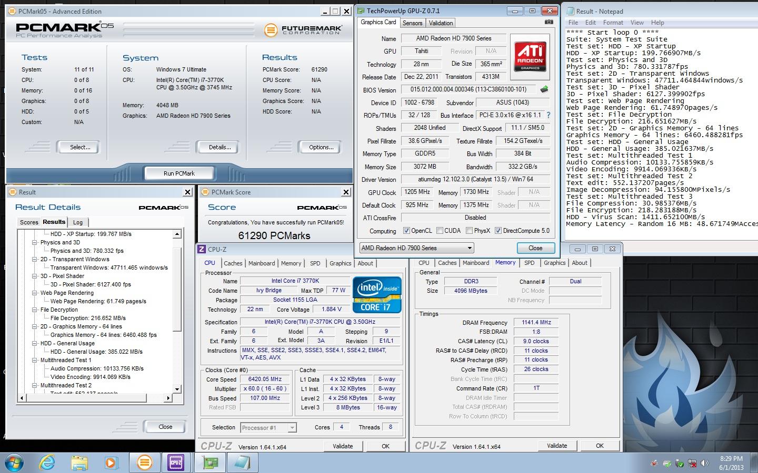The width and height of the screenshot is (758, 473).
Task: Click the DRAM Frequency 1141.4 MHz value
Action: click(536, 322)
